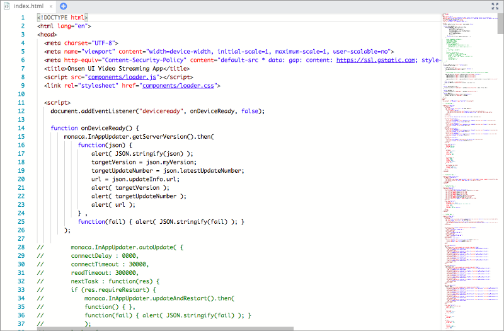This screenshot has height=331, width=504.
Task: Click the meta charset="UTF-8" line
Action: coord(81,43)
